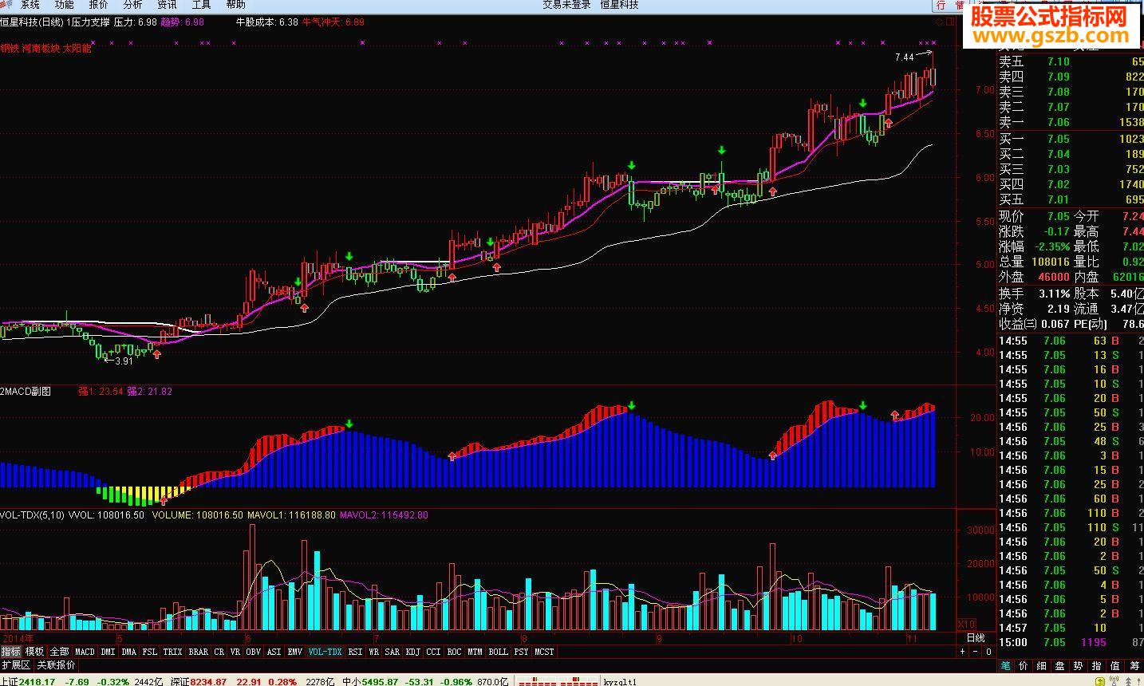Open the 功能 menu
The height and width of the screenshot is (686, 1144).
(x=65, y=5)
